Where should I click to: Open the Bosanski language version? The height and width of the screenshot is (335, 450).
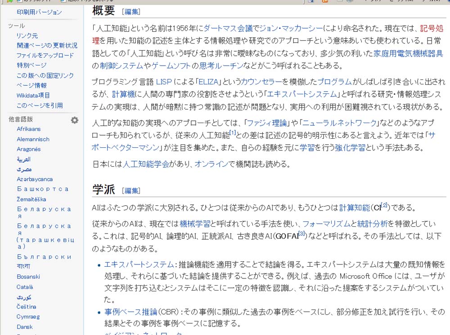(28, 277)
